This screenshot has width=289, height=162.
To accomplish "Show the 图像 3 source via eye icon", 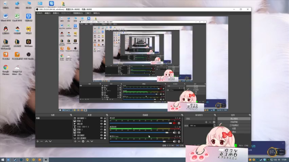I will coord(102,121).
